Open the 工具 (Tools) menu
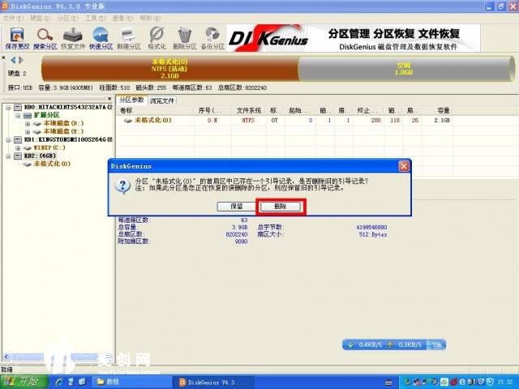 pyautogui.click(x=95, y=17)
